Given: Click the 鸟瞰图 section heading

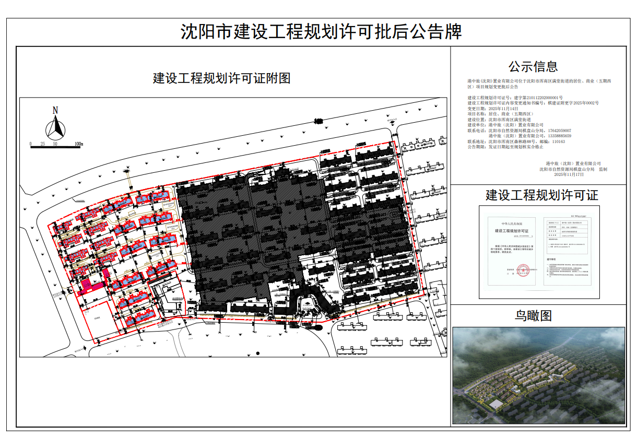Looking at the screenshot, I should (533, 315).
